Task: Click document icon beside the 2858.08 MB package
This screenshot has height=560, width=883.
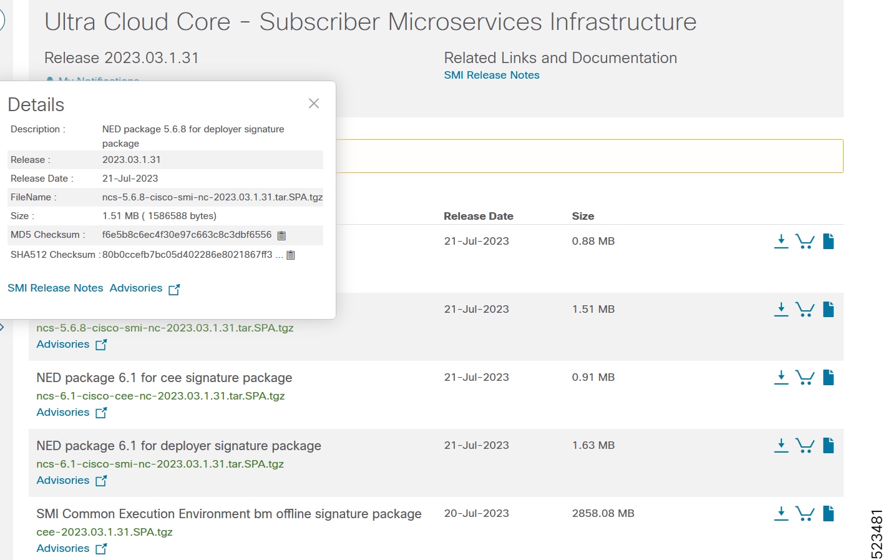Action: pyautogui.click(x=828, y=513)
